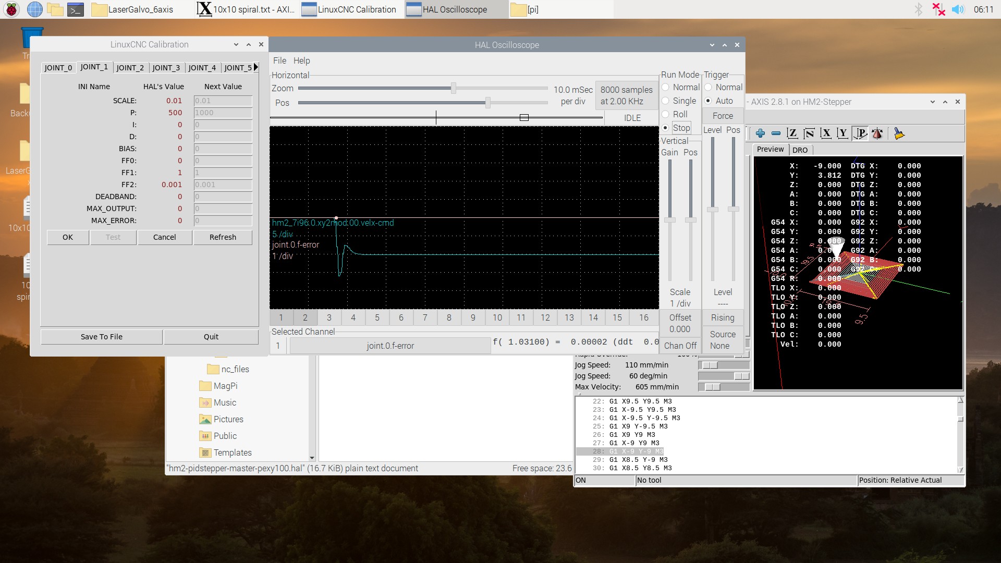Select rotated Z view in AXIS toolbar
This screenshot has width=1001, height=563.
809,133
